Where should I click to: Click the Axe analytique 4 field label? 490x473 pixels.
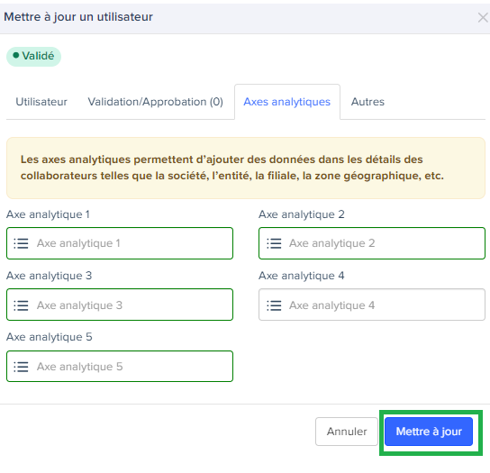click(x=301, y=276)
